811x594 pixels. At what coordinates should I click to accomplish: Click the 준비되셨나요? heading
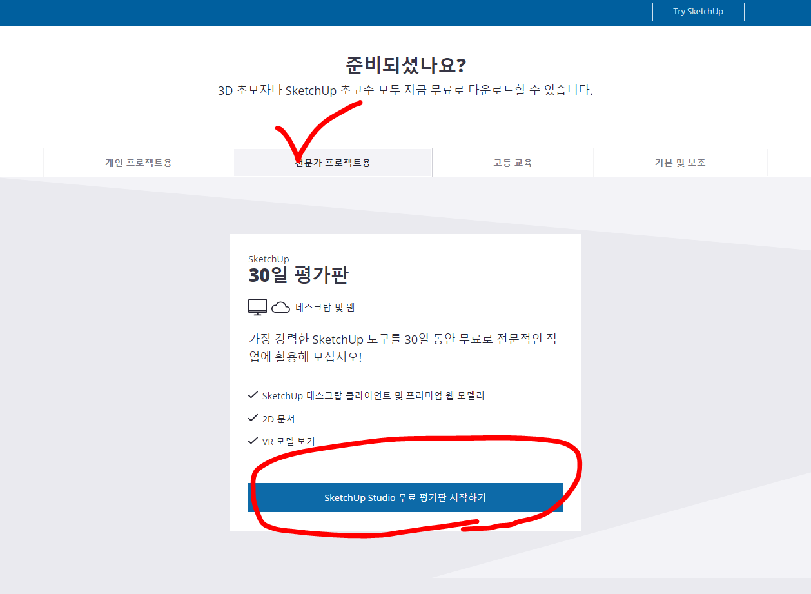405,64
